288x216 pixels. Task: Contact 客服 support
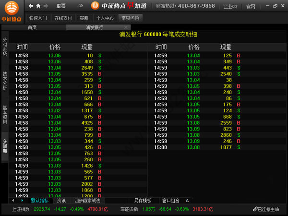(x=84, y=18)
